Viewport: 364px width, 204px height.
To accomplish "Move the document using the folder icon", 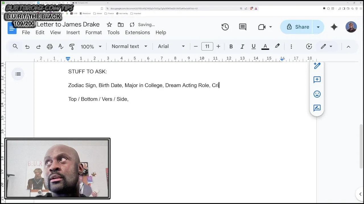I will tap(121, 25).
